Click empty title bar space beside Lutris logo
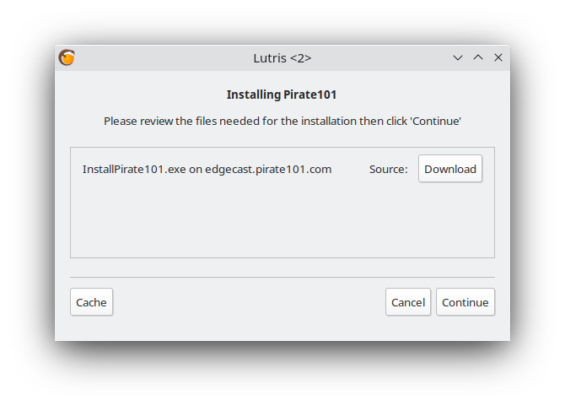The image size is (565, 406). pos(152,58)
